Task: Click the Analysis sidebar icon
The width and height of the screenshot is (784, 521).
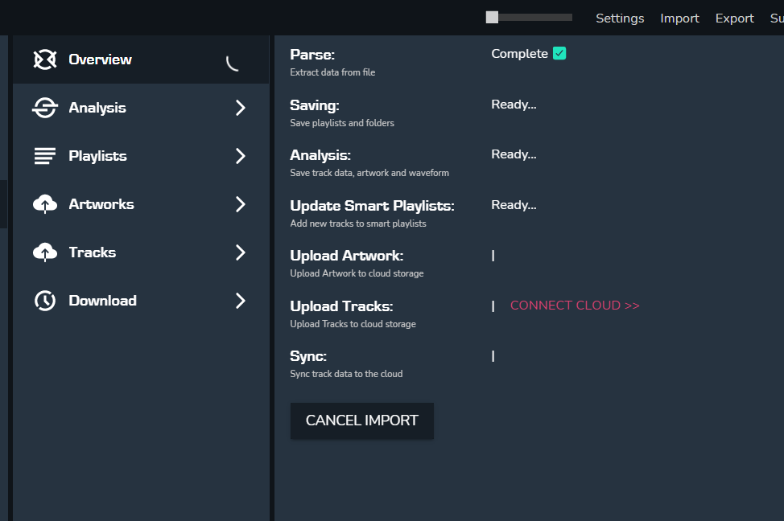Action: click(44, 108)
